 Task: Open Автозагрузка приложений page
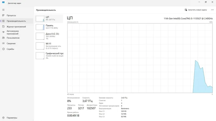(16, 32)
